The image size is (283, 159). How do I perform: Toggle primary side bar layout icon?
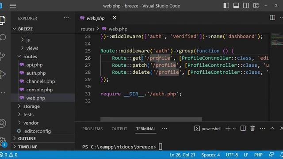point(226,6)
